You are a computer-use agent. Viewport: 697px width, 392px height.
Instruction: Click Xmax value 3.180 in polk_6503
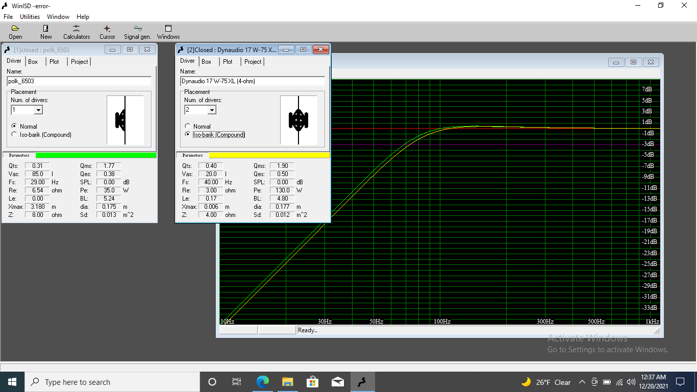click(x=37, y=207)
